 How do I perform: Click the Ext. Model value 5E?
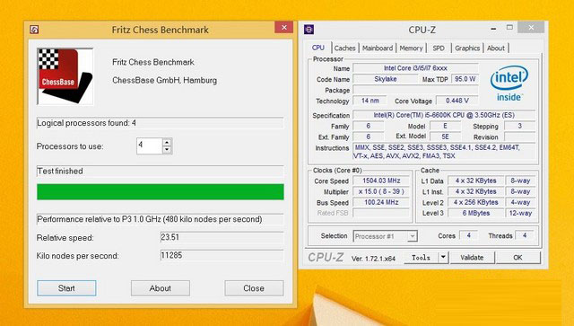pos(445,137)
